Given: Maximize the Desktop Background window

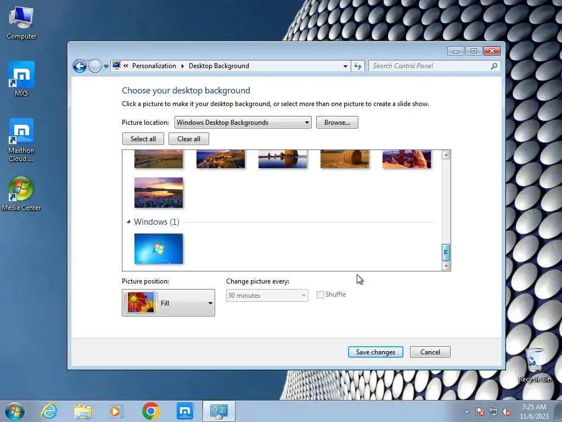Looking at the screenshot, I should pos(474,51).
